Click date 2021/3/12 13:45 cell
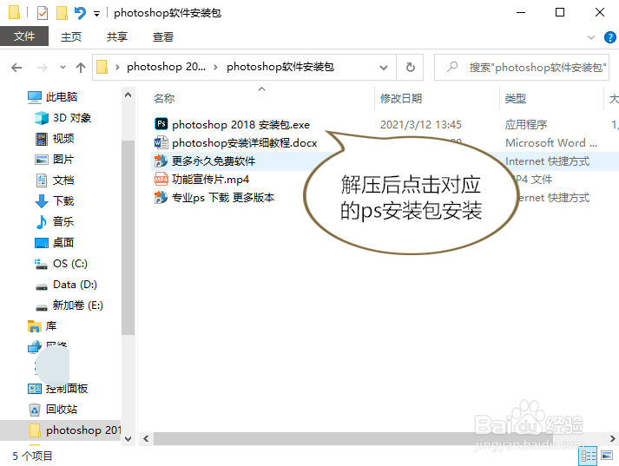This screenshot has width=619, height=466. 421,125
